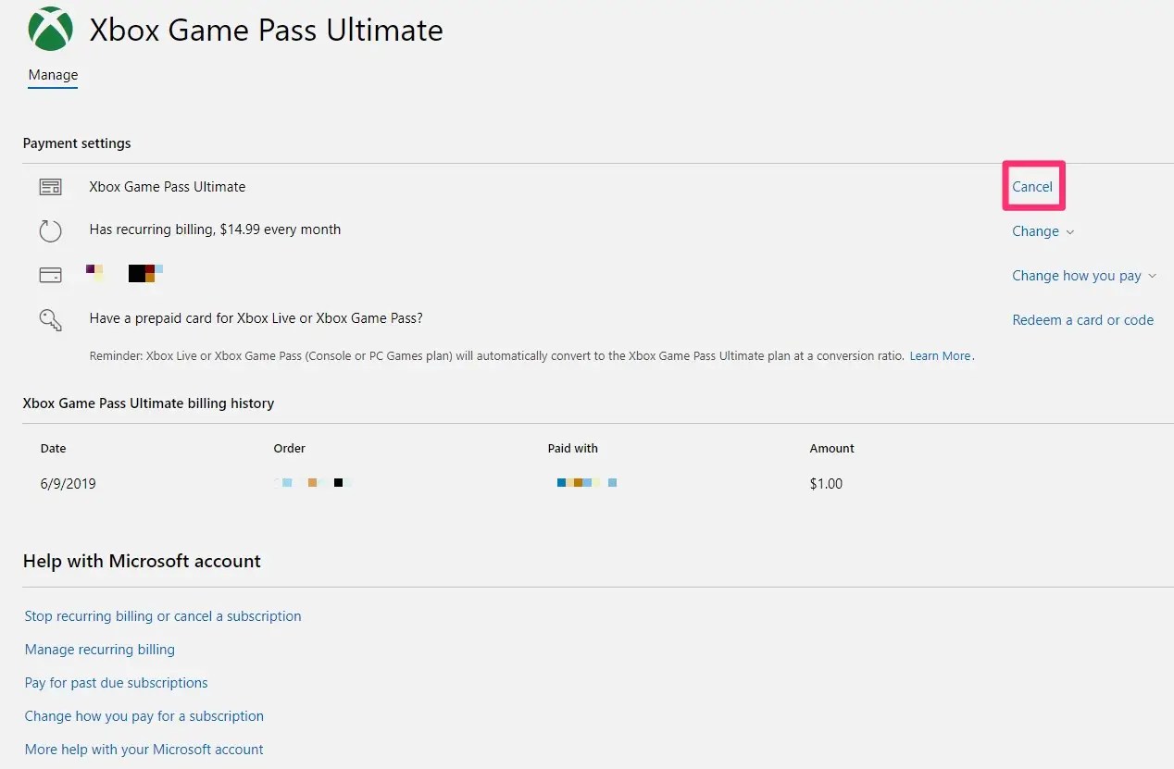Click Redeem a card or code
The image size is (1174, 769).
coord(1082,320)
